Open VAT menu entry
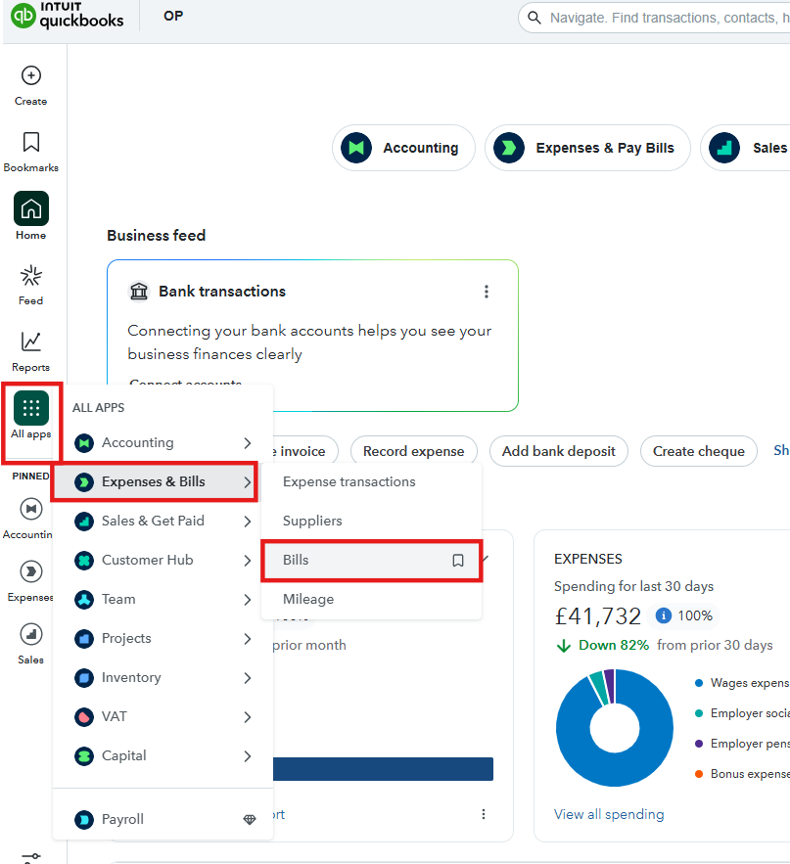The height and width of the screenshot is (864, 790). 163,717
